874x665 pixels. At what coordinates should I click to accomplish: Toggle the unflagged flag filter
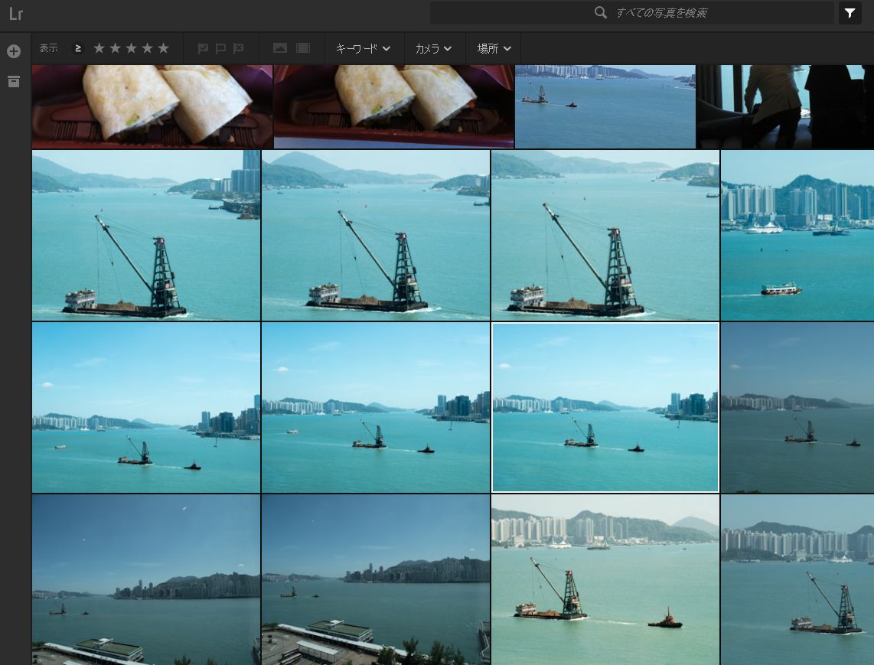point(220,48)
